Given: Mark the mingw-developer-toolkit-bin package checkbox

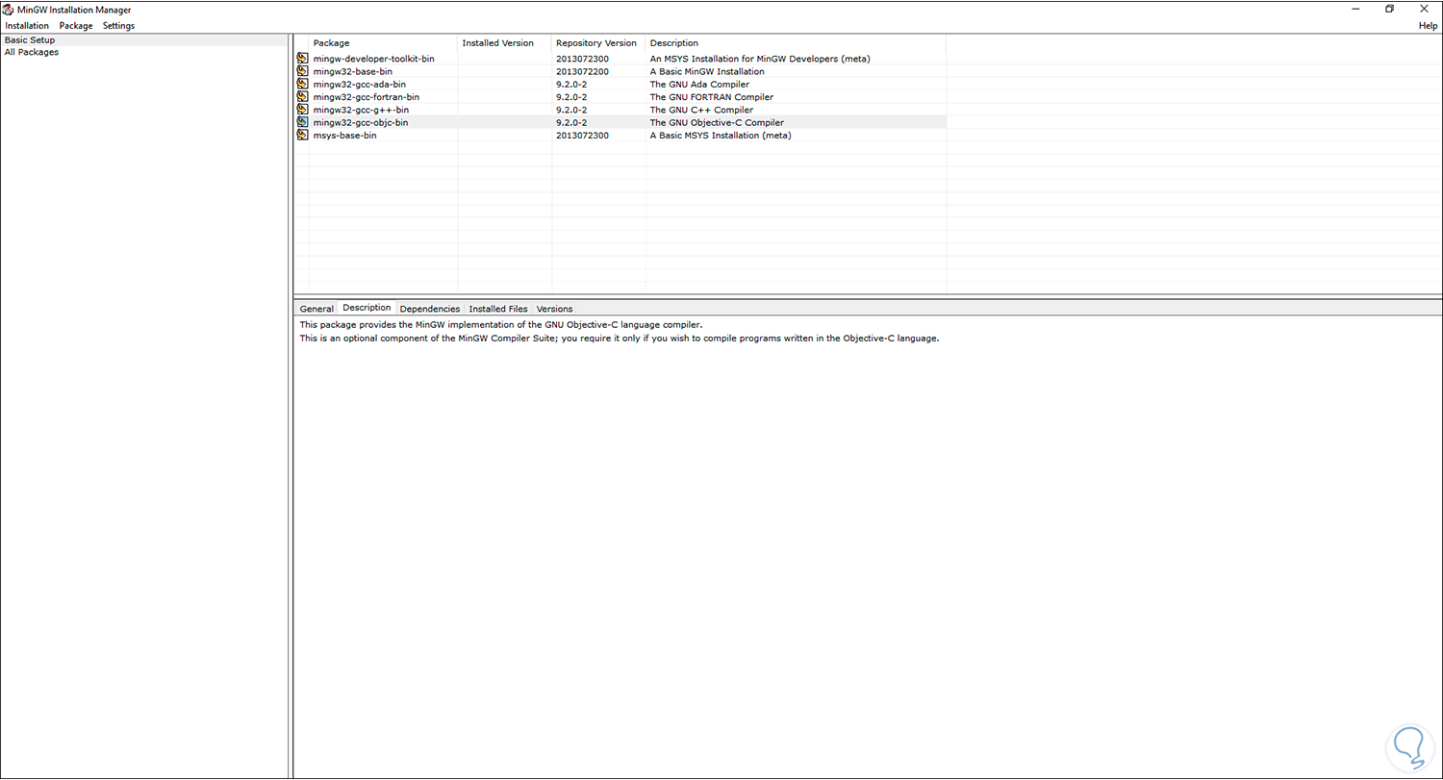Looking at the screenshot, I should tap(302, 59).
